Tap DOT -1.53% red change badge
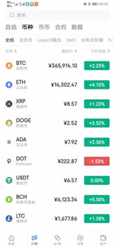 coord(97,161)
